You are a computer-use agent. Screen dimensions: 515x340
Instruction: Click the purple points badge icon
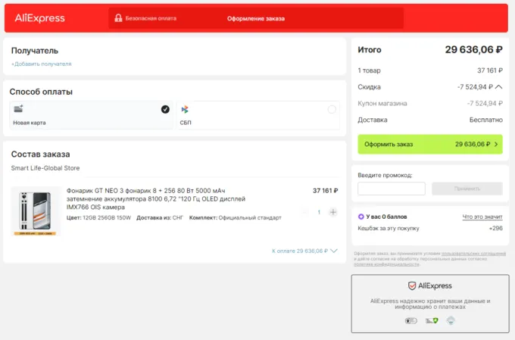coord(360,217)
